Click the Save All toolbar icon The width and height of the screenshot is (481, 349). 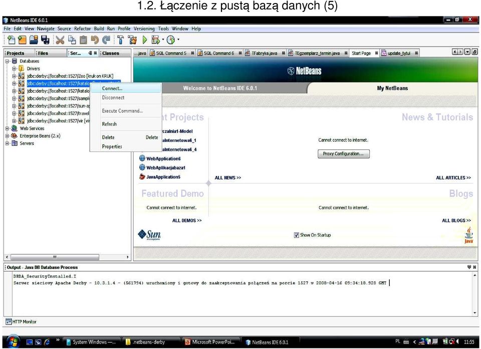pos(46,40)
